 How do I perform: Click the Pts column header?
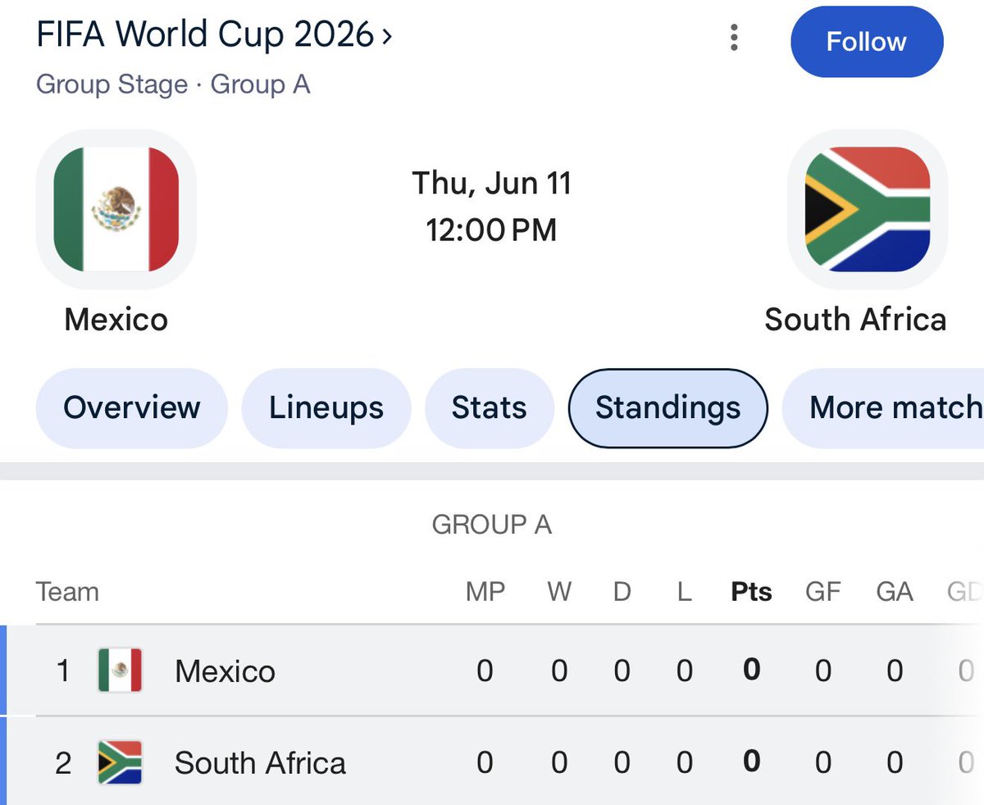point(751,592)
